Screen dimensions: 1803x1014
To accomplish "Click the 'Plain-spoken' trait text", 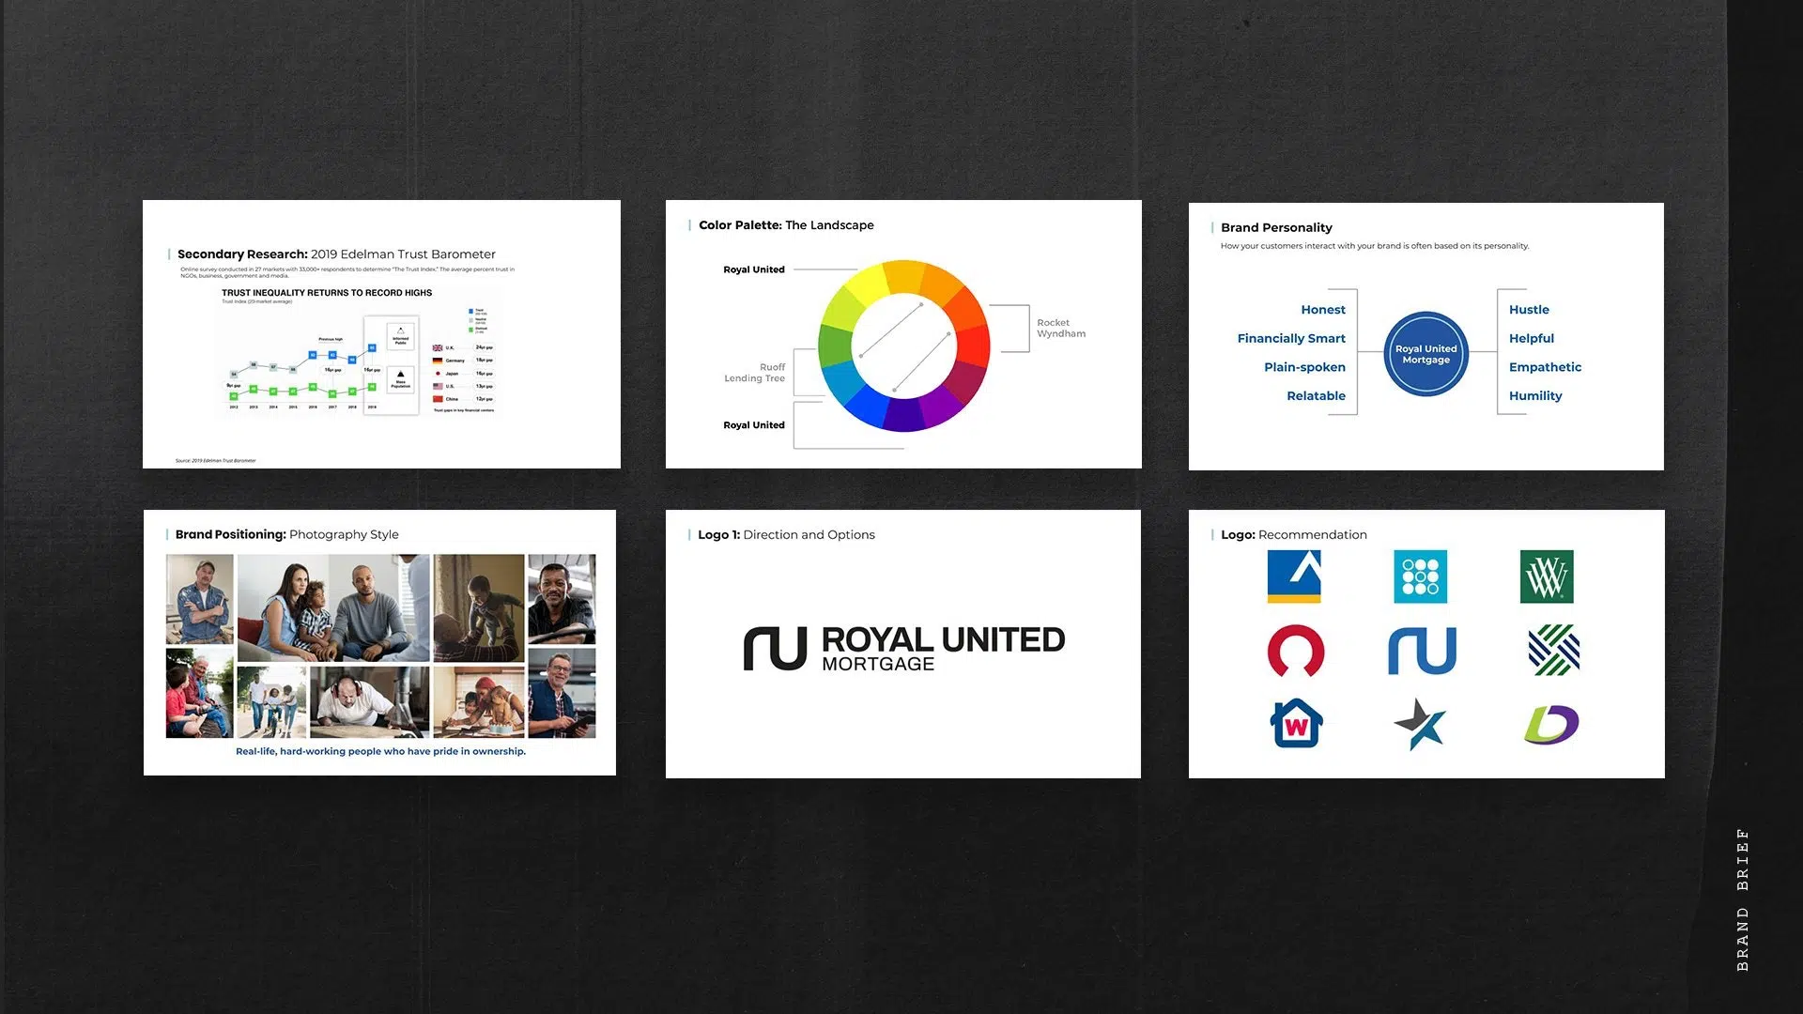I will (1304, 367).
